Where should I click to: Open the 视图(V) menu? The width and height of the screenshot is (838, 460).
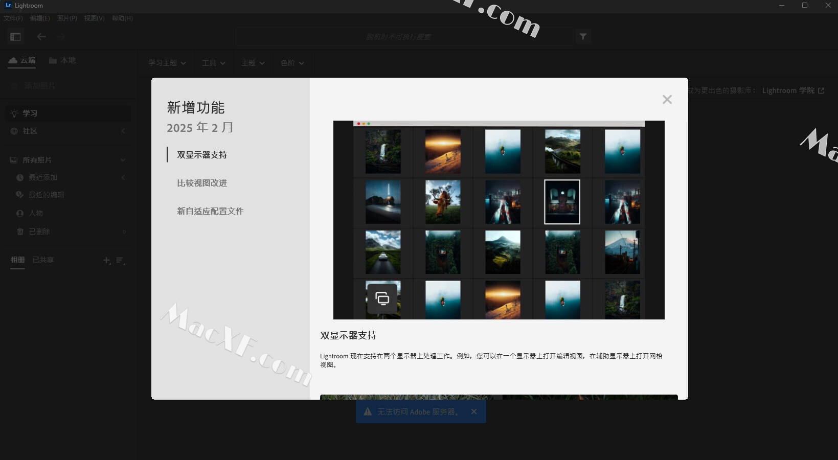94,18
